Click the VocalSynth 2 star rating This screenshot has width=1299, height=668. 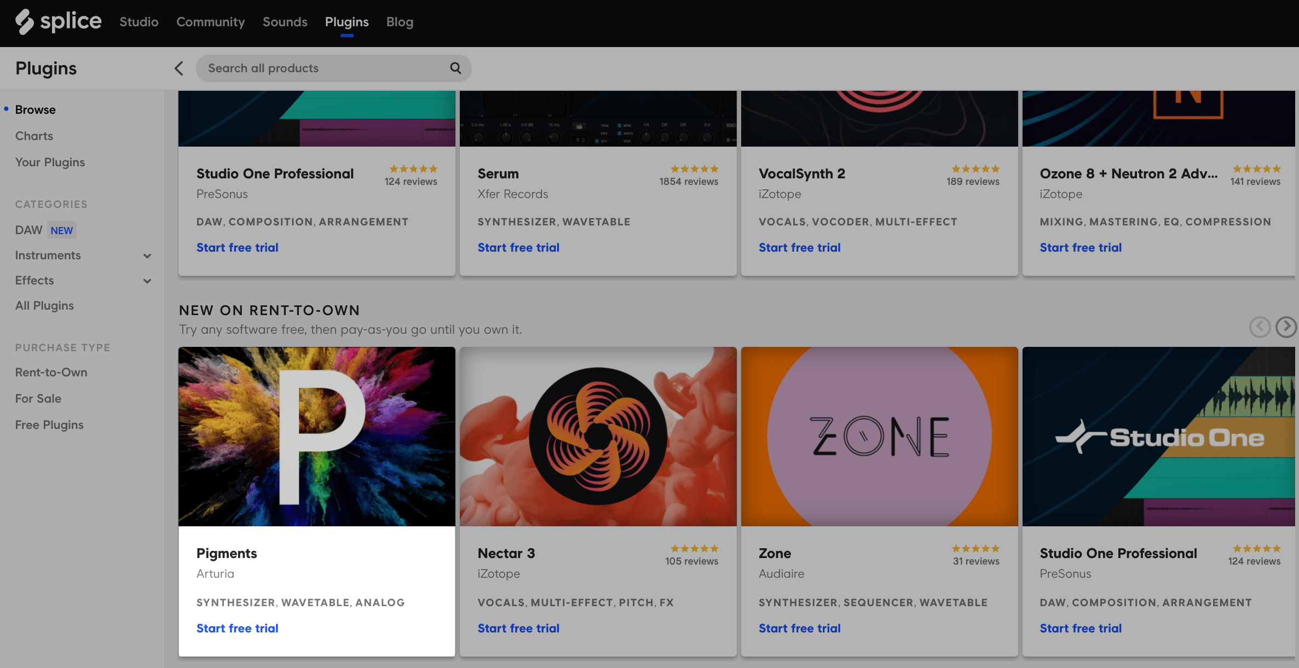(x=975, y=169)
